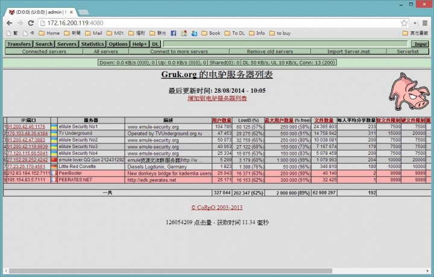Click the red add-to-server-list link
The width and height of the screenshot is (434, 277).
tap(217, 98)
